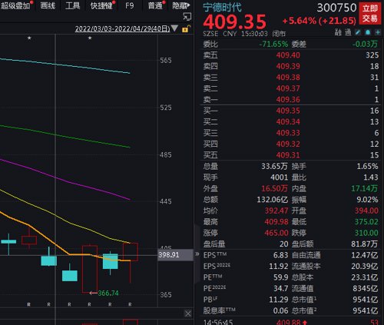Select the 画线 drawing tool menu
384x325 pixels.
(48, 5)
